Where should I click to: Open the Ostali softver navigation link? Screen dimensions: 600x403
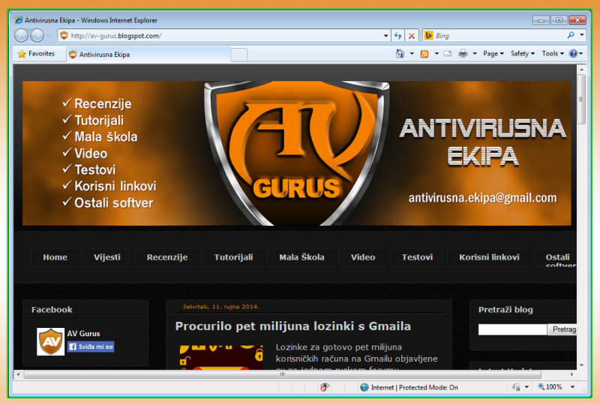pyautogui.click(x=557, y=258)
